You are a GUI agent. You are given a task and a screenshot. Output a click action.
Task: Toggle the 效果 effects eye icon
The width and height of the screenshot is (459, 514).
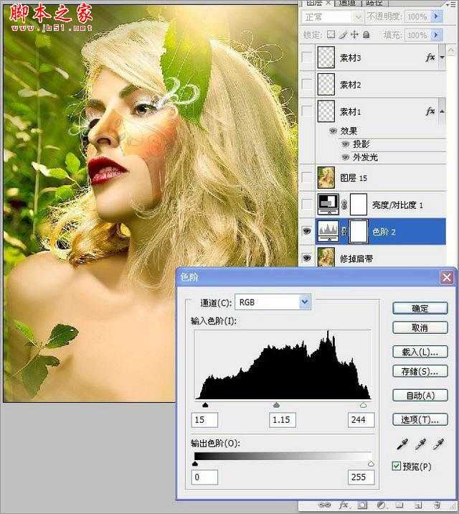[x=333, y=131]
